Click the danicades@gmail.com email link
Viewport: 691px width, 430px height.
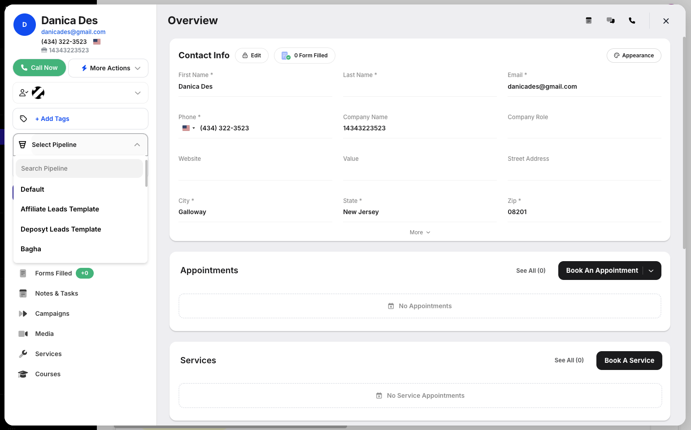pos(74,32)
